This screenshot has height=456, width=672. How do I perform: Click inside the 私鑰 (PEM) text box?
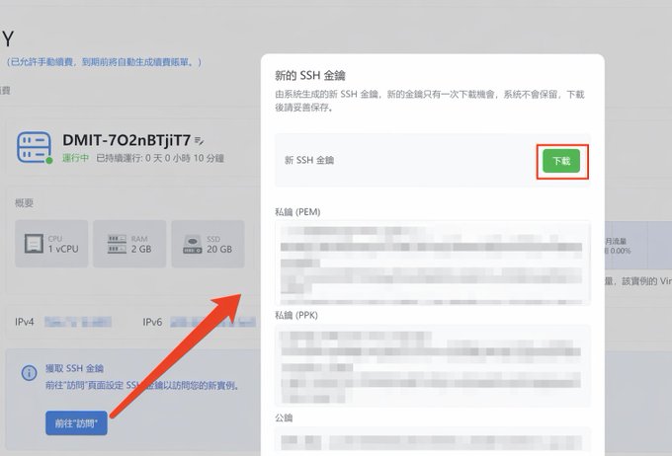click(433, 263)
